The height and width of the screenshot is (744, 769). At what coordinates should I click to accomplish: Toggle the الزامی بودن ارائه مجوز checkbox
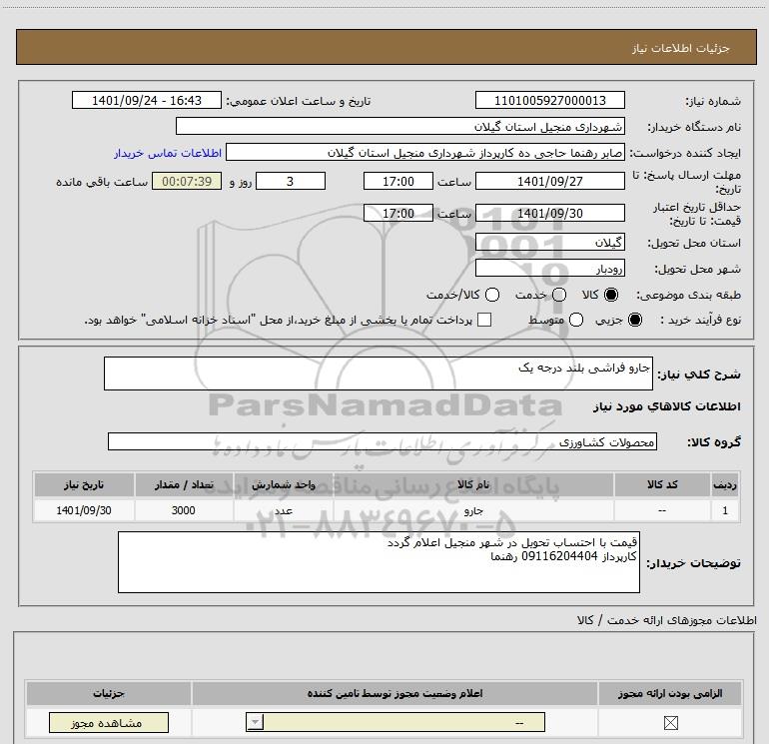coord(670,722)
